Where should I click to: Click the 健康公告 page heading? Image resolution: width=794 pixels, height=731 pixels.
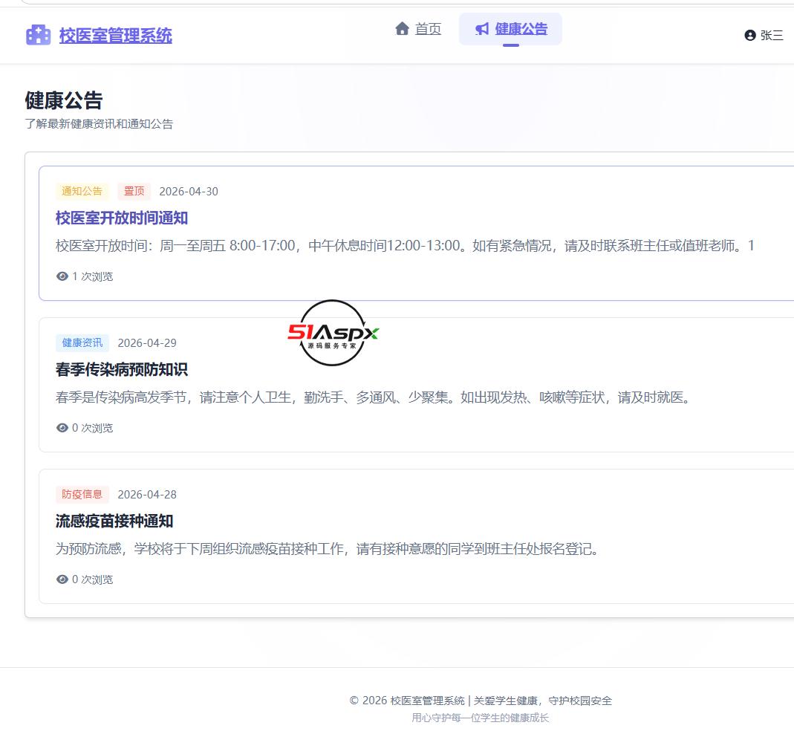pyautogui.click(x=64, y=100)
